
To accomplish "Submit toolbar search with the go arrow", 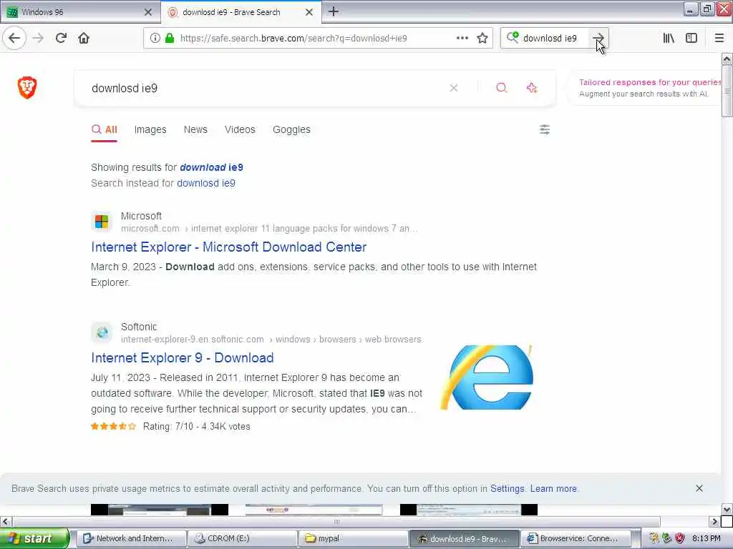I will point(598,39).
